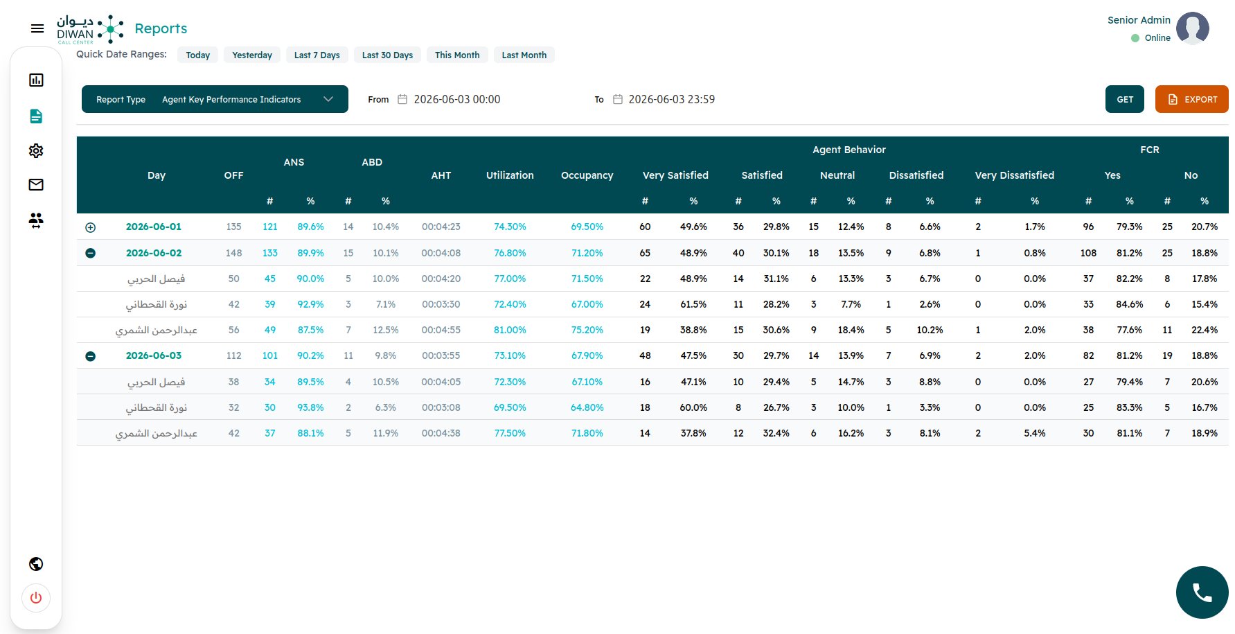Open the dashboard chart icon in sidebar
1235x634 pixels.
(36, 80)
